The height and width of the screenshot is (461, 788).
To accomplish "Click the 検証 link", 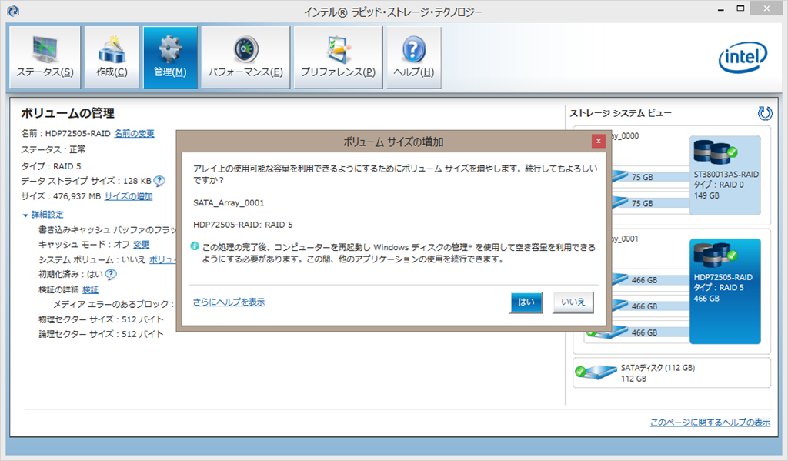I will (91, 289).
